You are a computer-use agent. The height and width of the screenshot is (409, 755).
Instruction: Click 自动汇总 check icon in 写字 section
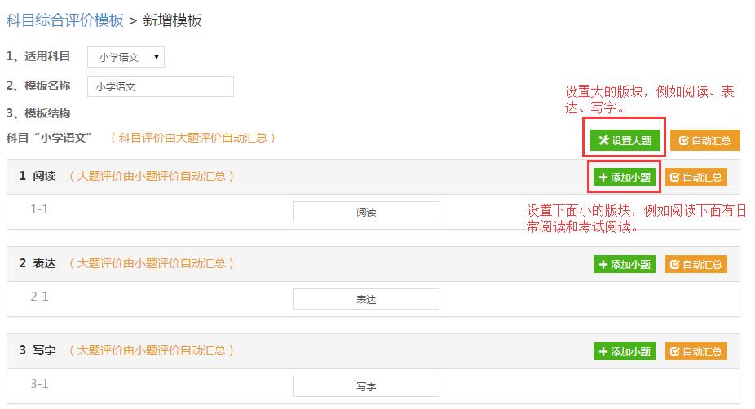(674, 351)
